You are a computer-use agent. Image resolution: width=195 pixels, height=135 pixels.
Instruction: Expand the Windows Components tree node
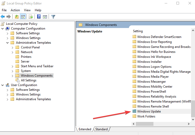point(13,76)
